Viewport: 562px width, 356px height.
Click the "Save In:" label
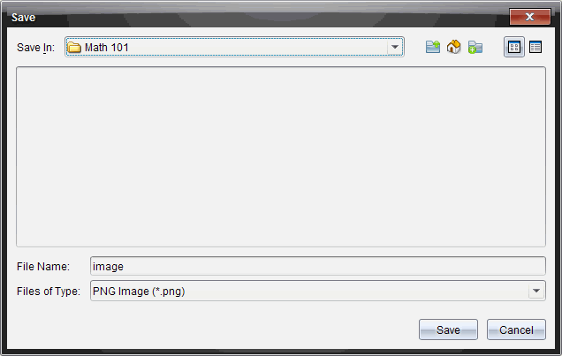click(x=35, y=48)
